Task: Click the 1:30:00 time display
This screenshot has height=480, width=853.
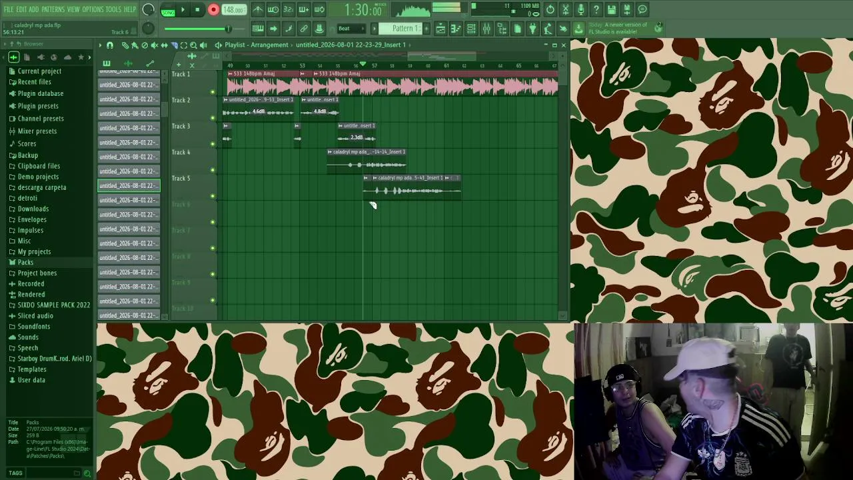Action: tap(363, 10)
